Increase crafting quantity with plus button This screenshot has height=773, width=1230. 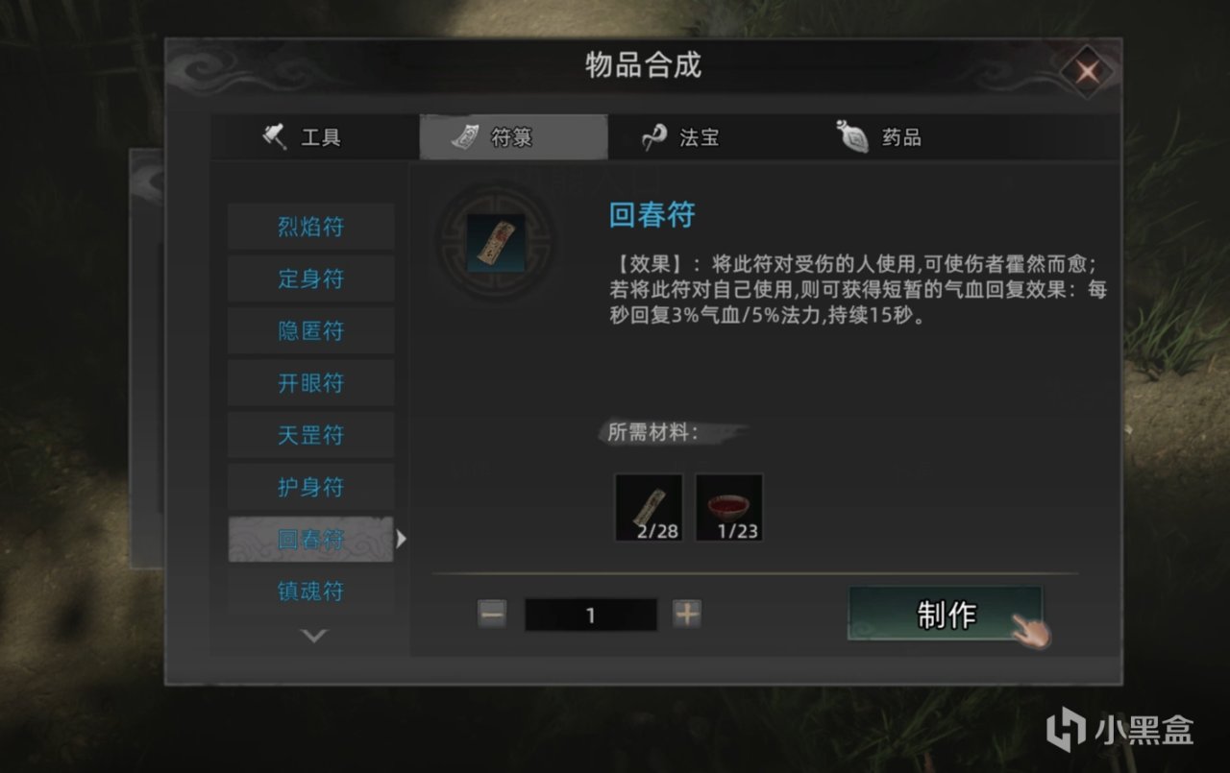687,615
